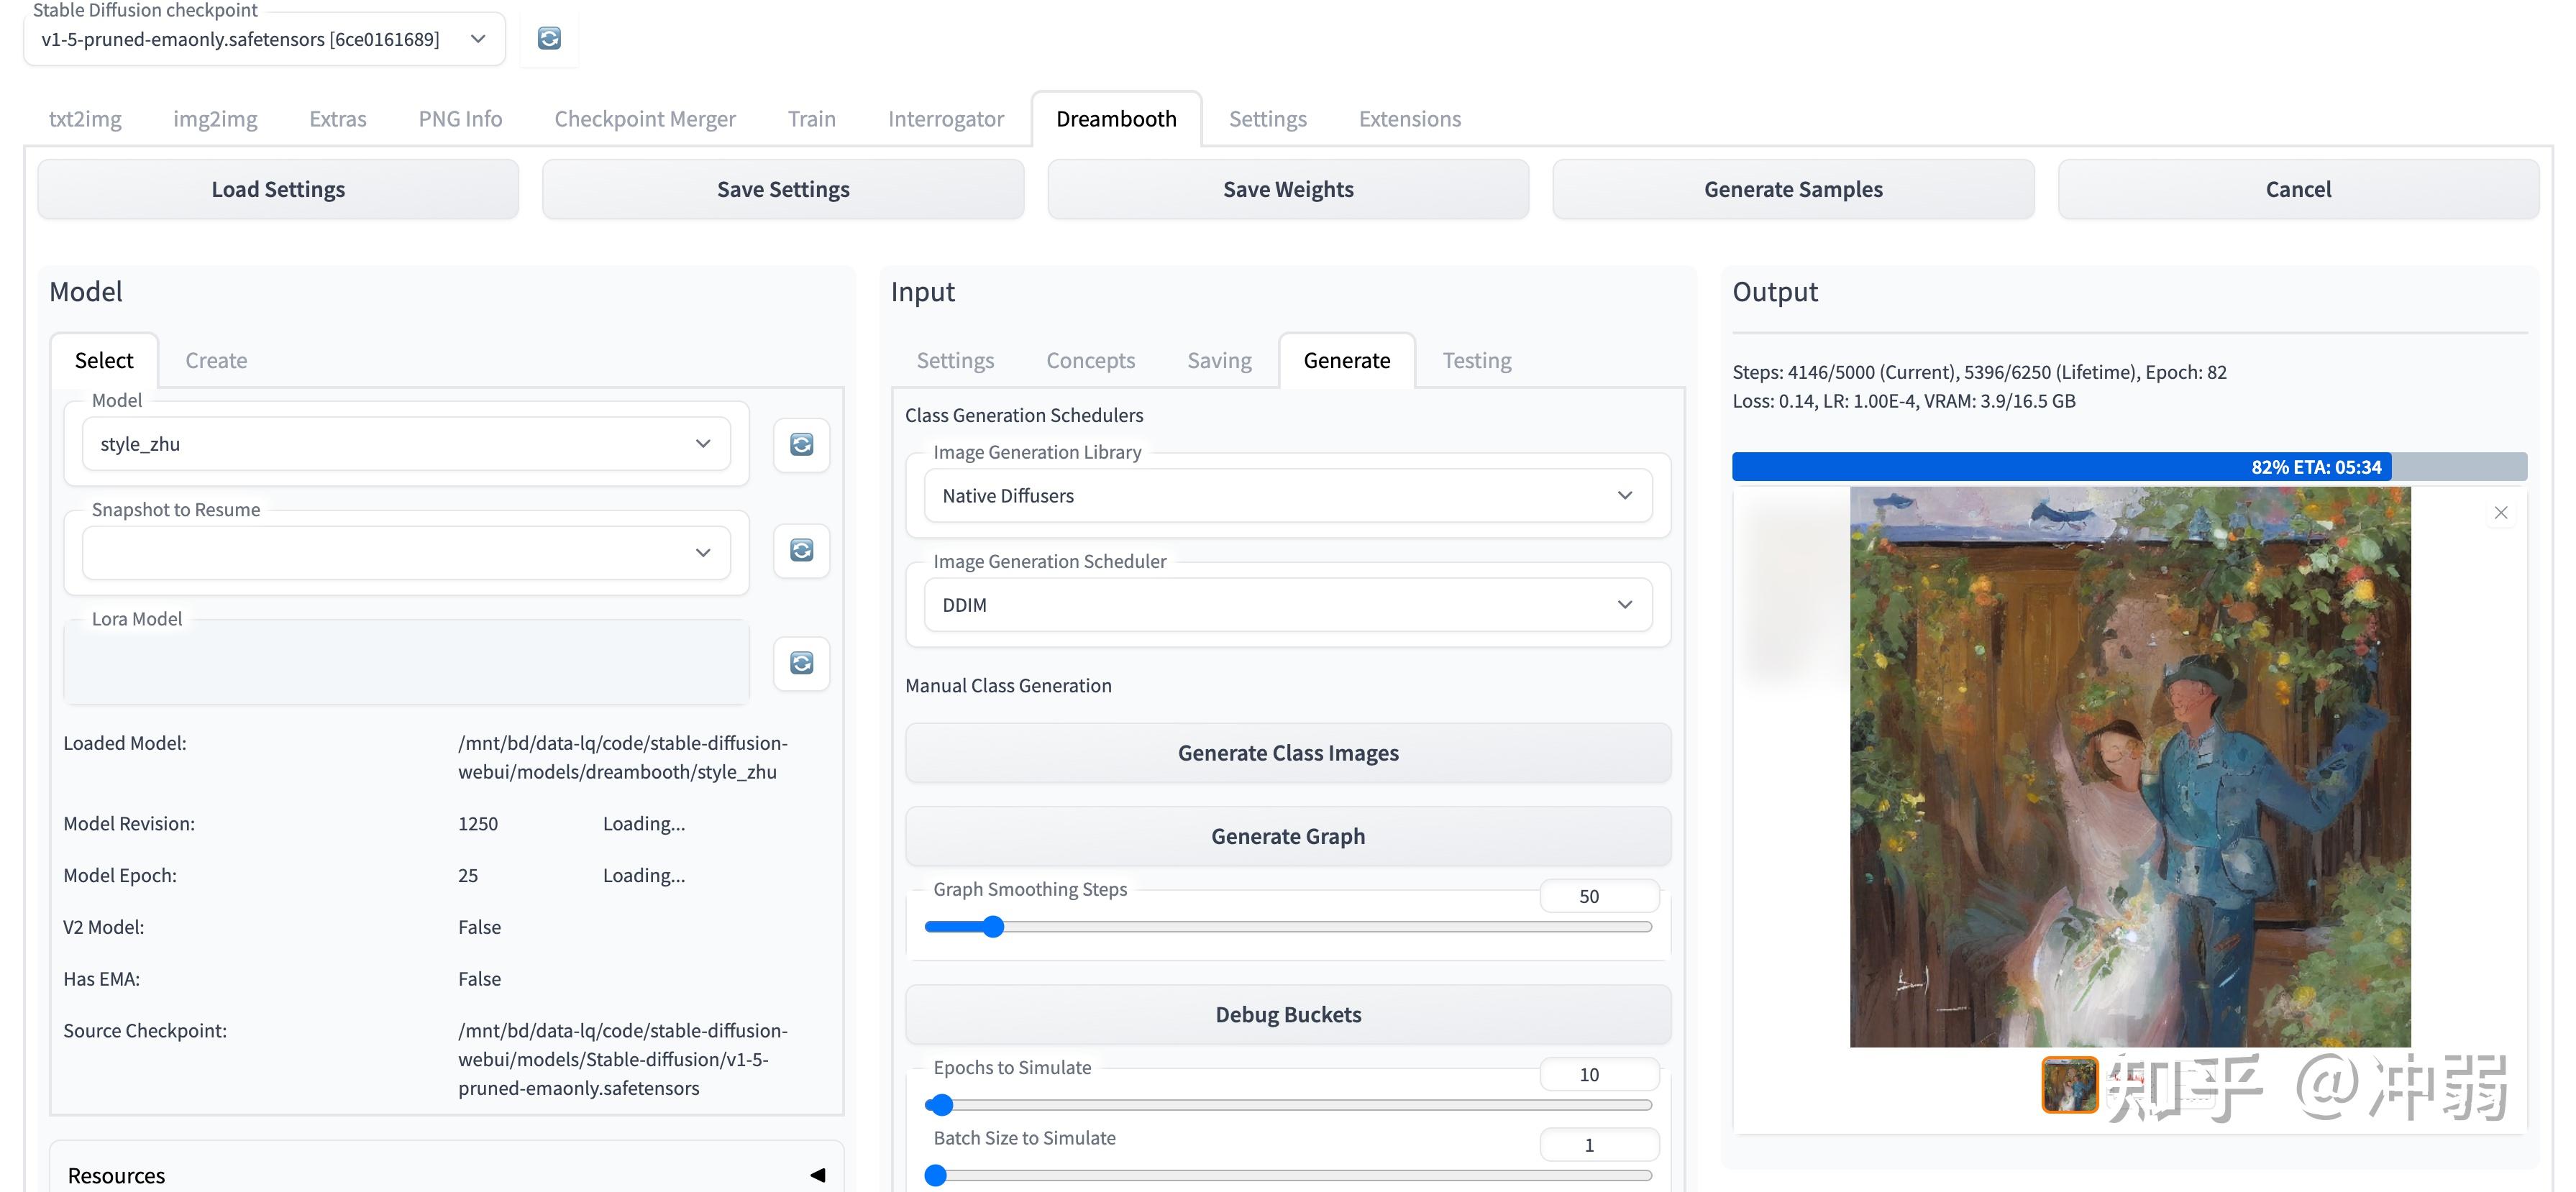Open the Extensions tab
This screenshot has height=1192, width=2576.
tap(1409, 119)
